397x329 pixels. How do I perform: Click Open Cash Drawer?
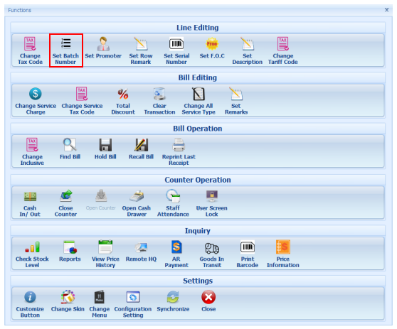137,203
